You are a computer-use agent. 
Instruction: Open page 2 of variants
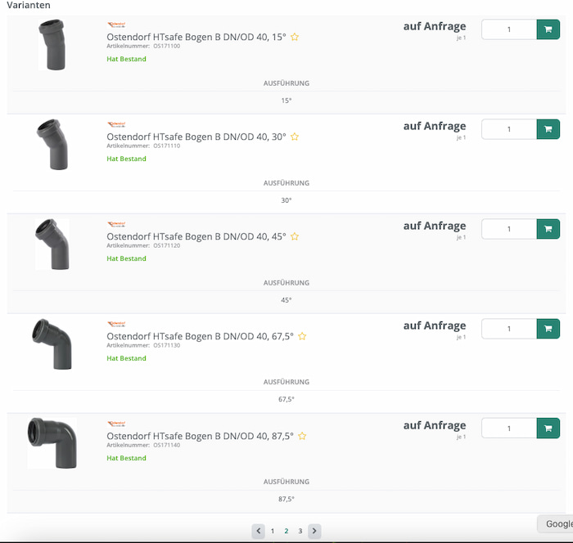286,531
